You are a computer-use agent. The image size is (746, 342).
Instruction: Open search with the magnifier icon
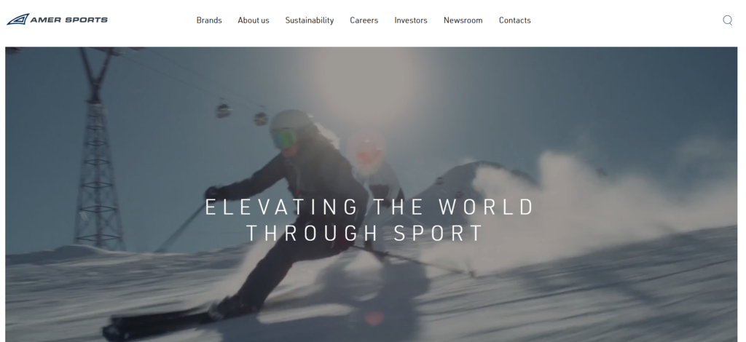coord(728,20)
